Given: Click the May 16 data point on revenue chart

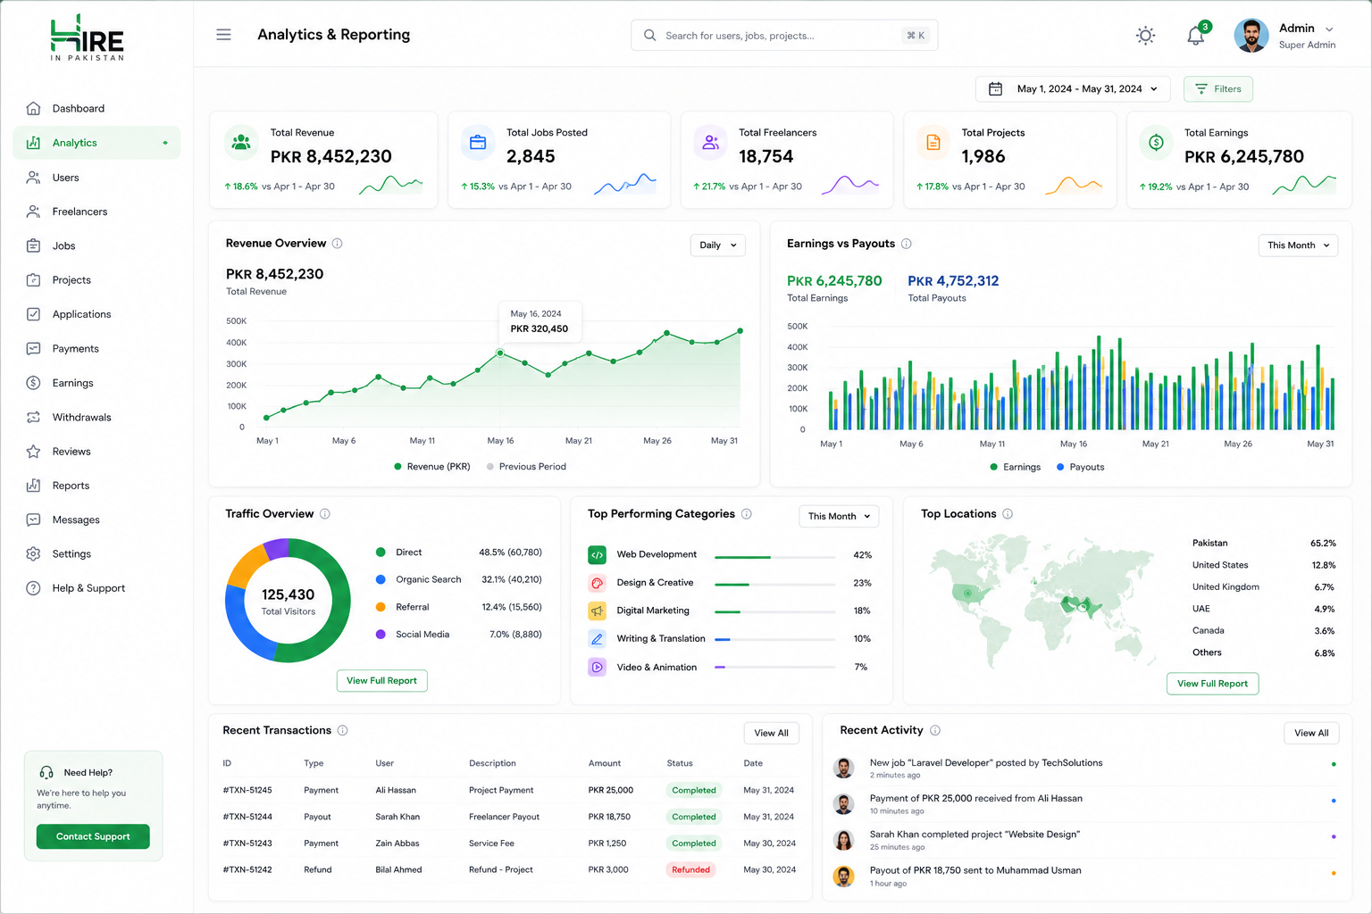Looking at the screenshot, I should pos(500,353).
